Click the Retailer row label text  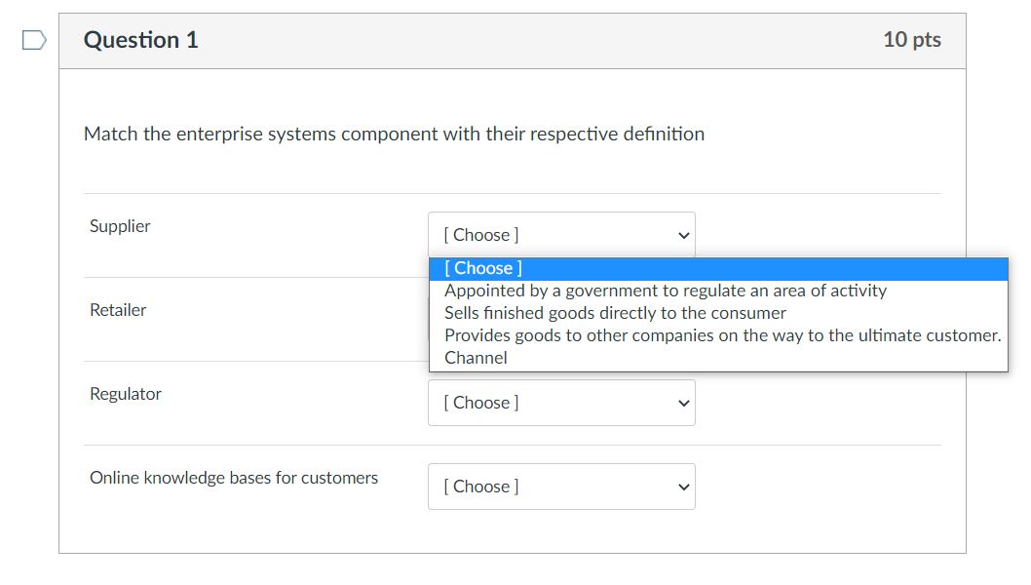(x=119, y=309)
